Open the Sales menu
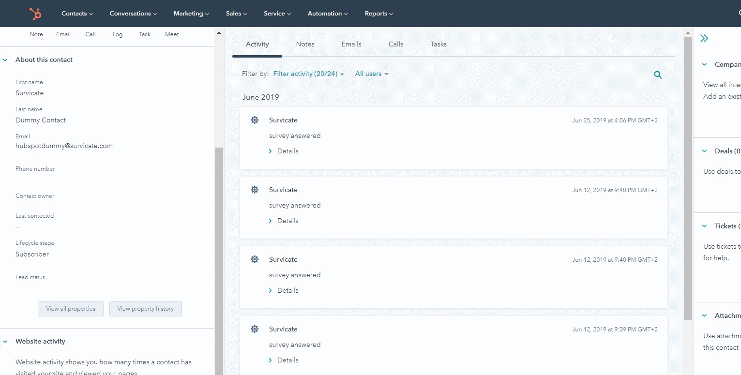This screenshot has height=375, width=741. coord(236,14)
